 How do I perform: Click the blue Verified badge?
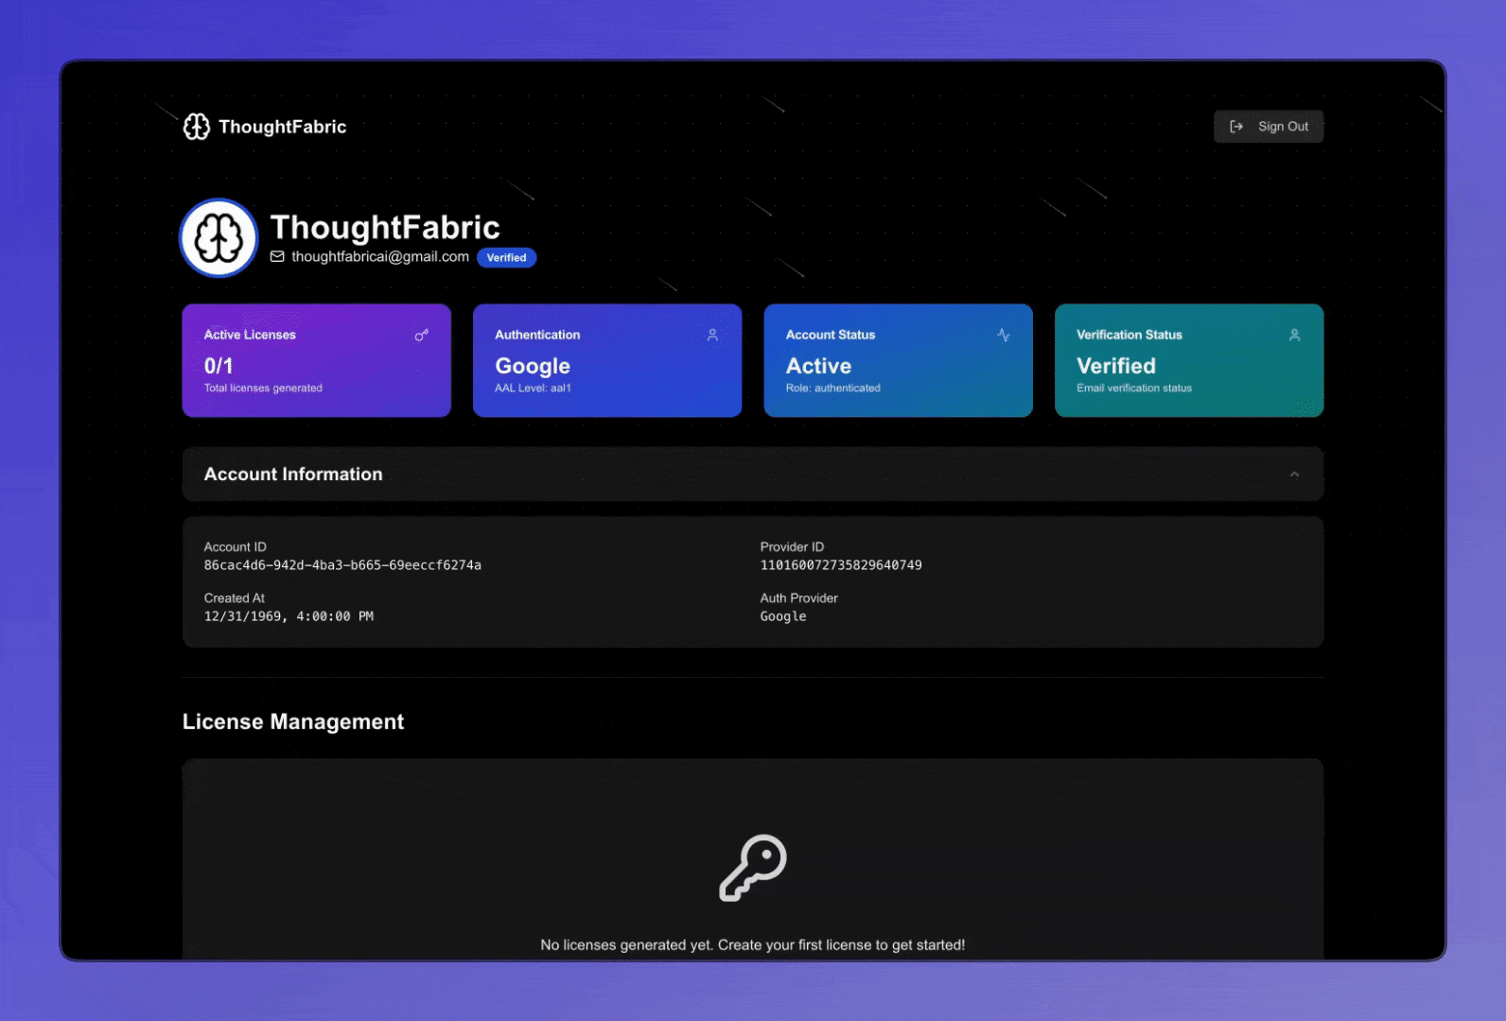pyautogui.click(x=506, y=257)
